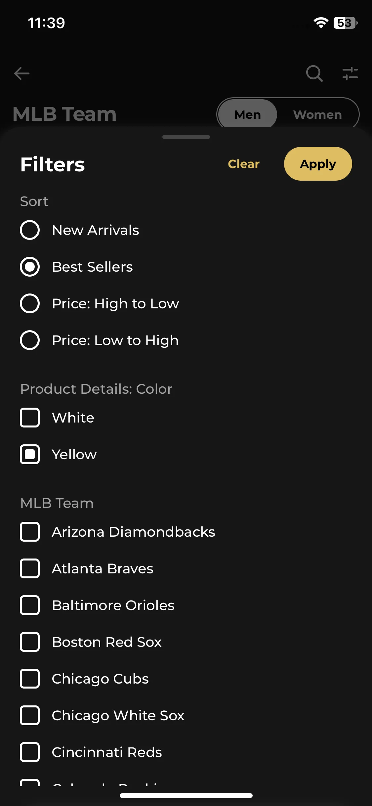Switch to the Women tab
Image resolution: width=372 pixels, height=806 pixels.
click(317, 114)
